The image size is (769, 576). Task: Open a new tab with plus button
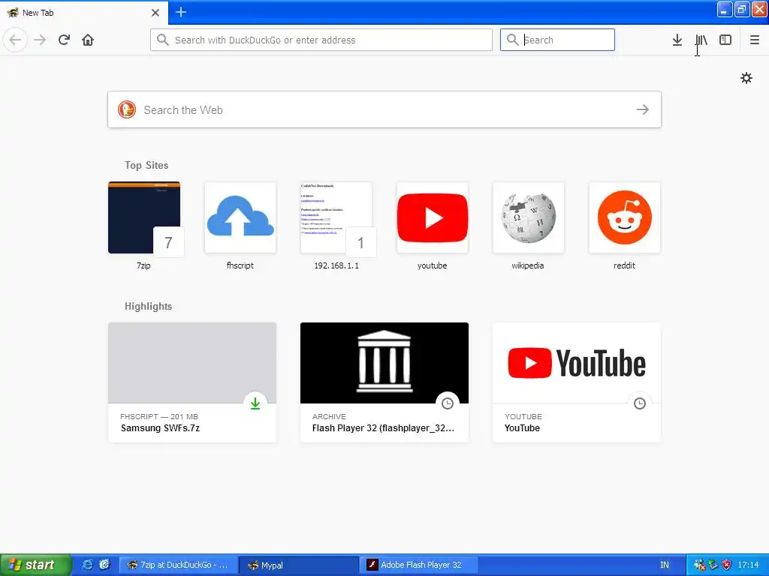point(181,12)
